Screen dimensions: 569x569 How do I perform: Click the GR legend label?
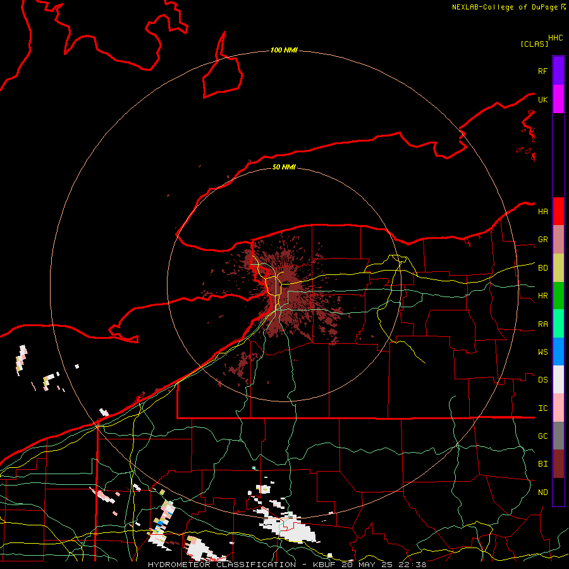click(542, 240)
